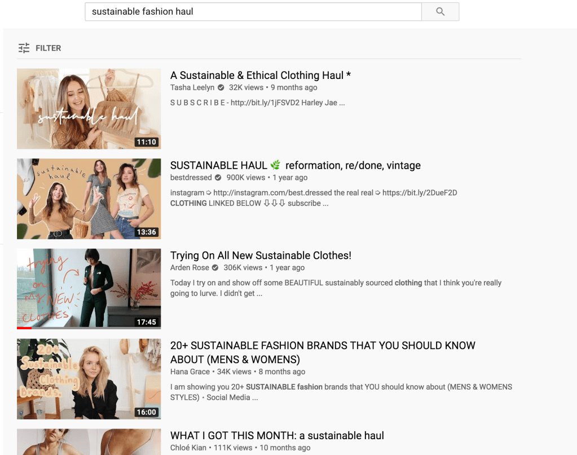Click the bestdressed sustainable haul thumbnail
Screen dimensions: 577x455
[x=89, y=198]
